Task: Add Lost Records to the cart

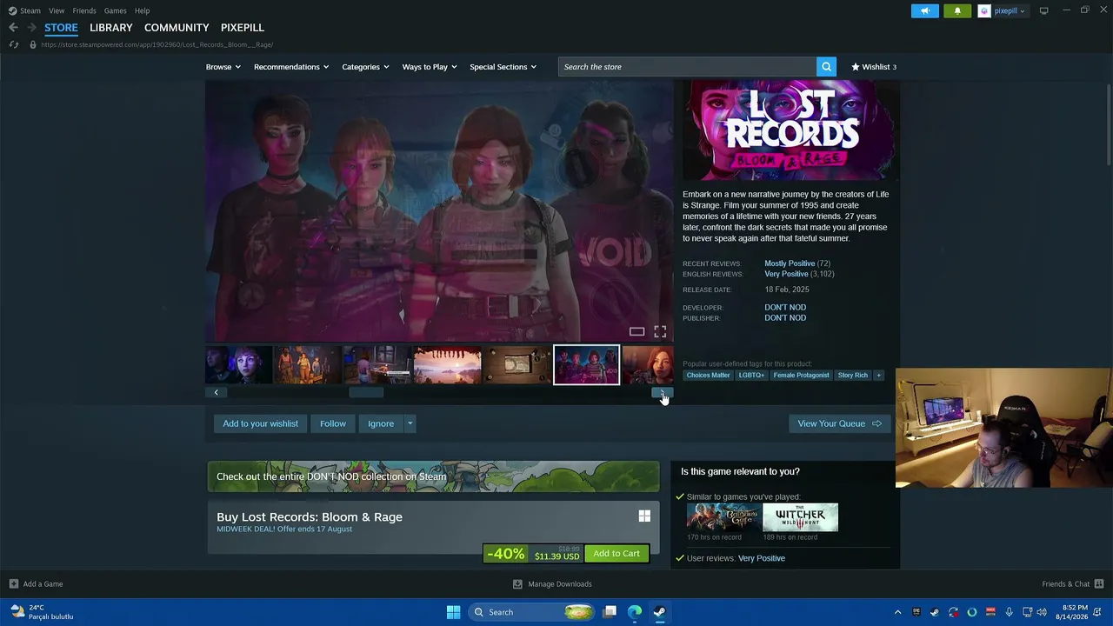Action: (x=616, y=554)
